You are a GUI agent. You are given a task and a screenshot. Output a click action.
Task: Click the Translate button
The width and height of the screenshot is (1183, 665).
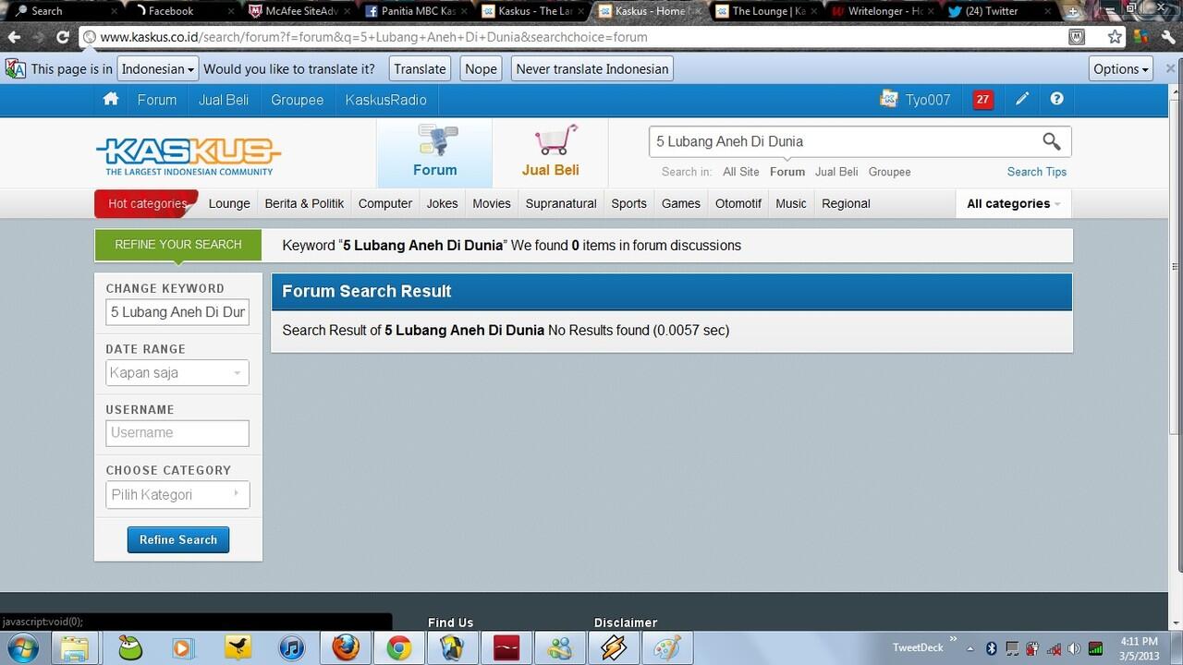point(420,69)
